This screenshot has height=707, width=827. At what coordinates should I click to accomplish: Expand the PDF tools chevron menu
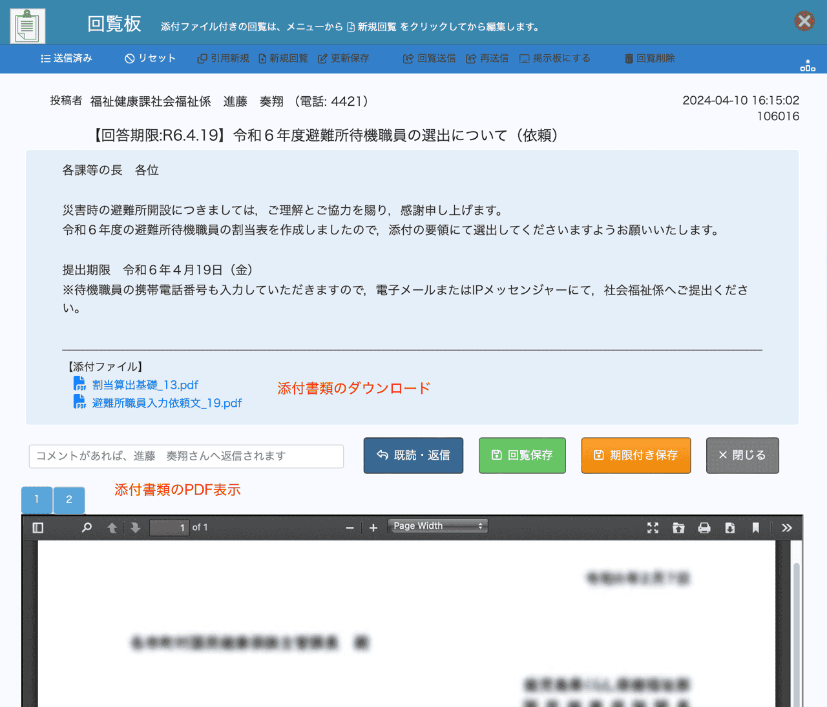click(786, 528)
